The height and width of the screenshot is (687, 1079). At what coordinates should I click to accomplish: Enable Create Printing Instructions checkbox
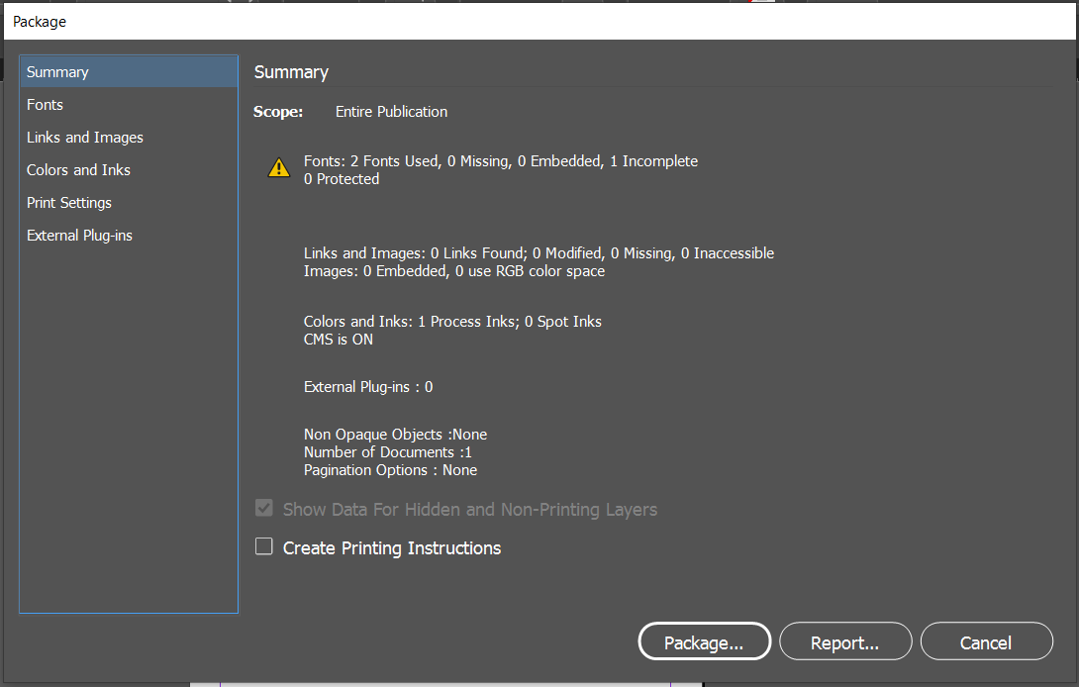[264, 546]
